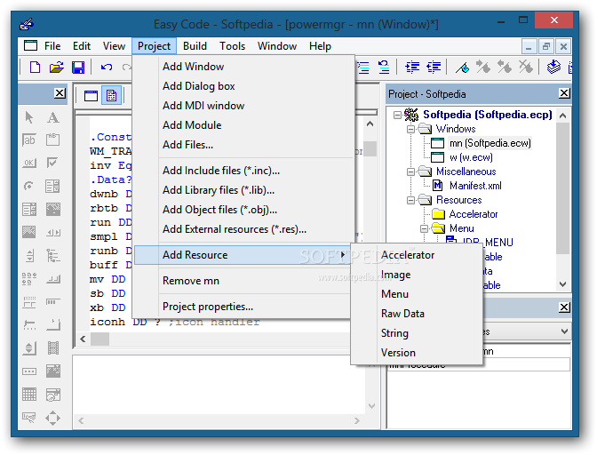Click the stacked pages download icon
This screenshot has width=597, height=455.
coord(553,67)
